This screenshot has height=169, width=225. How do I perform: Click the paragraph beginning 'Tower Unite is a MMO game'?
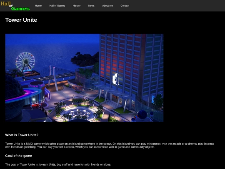tap(110, 145)
